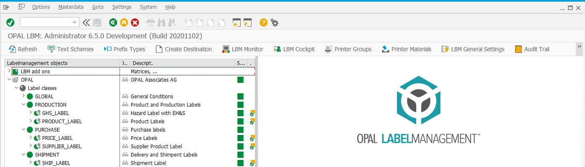This screenshot has height=167, width=585.
Task: Open Printer Materials
Action: (x=407, y=49)
